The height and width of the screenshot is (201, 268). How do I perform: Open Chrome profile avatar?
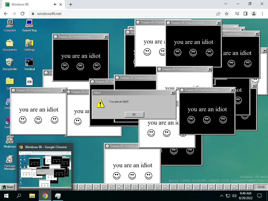[254, 14]
